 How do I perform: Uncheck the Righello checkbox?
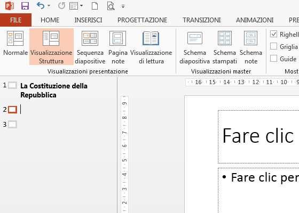(x=273, y=34)
